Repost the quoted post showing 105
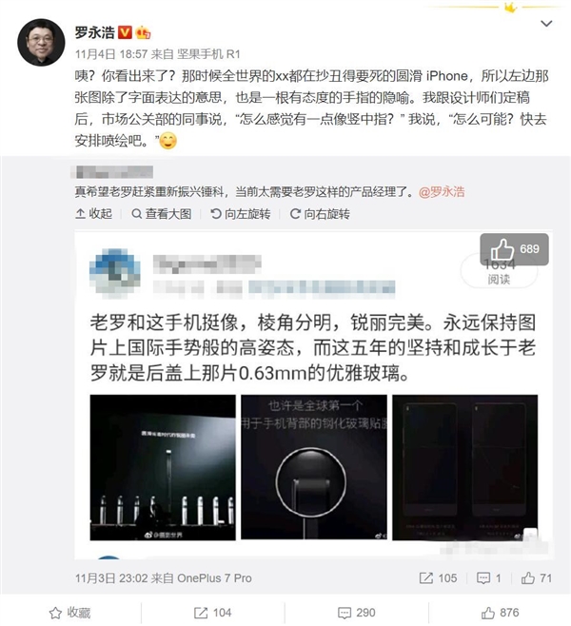This screenshot has width=571, height=626. coord(438,578)
